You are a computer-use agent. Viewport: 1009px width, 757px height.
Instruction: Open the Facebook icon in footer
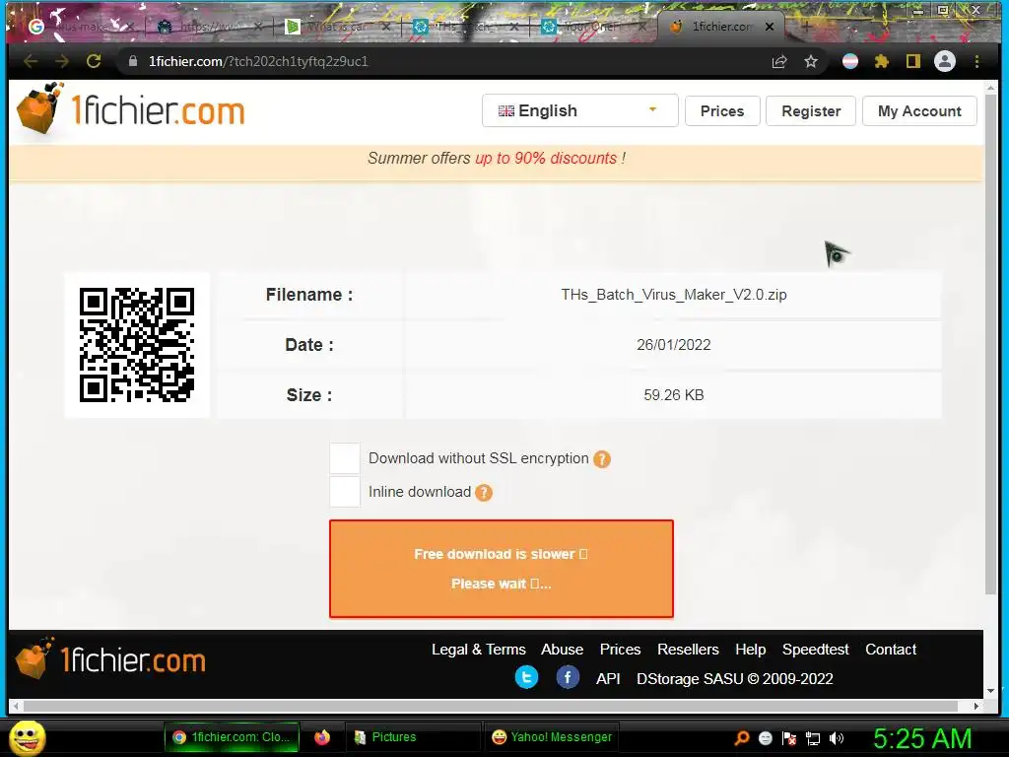[568, 677]
